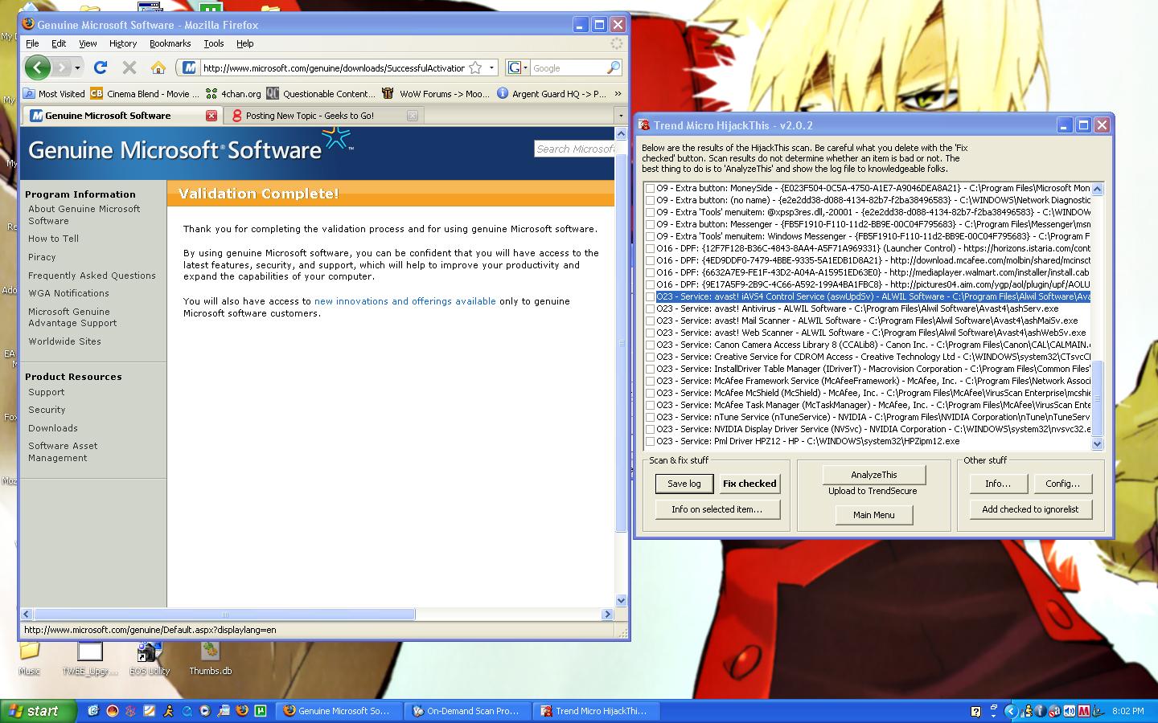Show more bookmarks with the chevron
Image resolution: width=1158 pixels, height=723 pixels.
coord(618,93)
